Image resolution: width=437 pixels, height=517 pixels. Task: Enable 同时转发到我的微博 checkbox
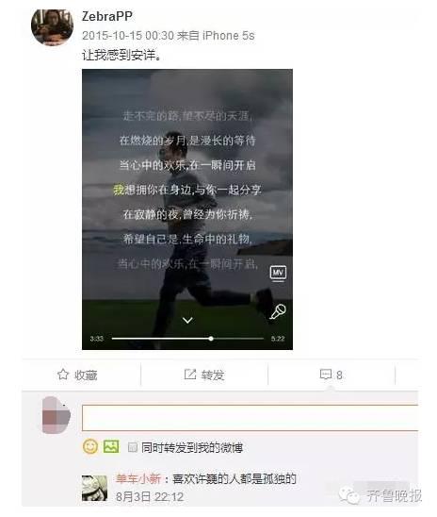[132, 447]
